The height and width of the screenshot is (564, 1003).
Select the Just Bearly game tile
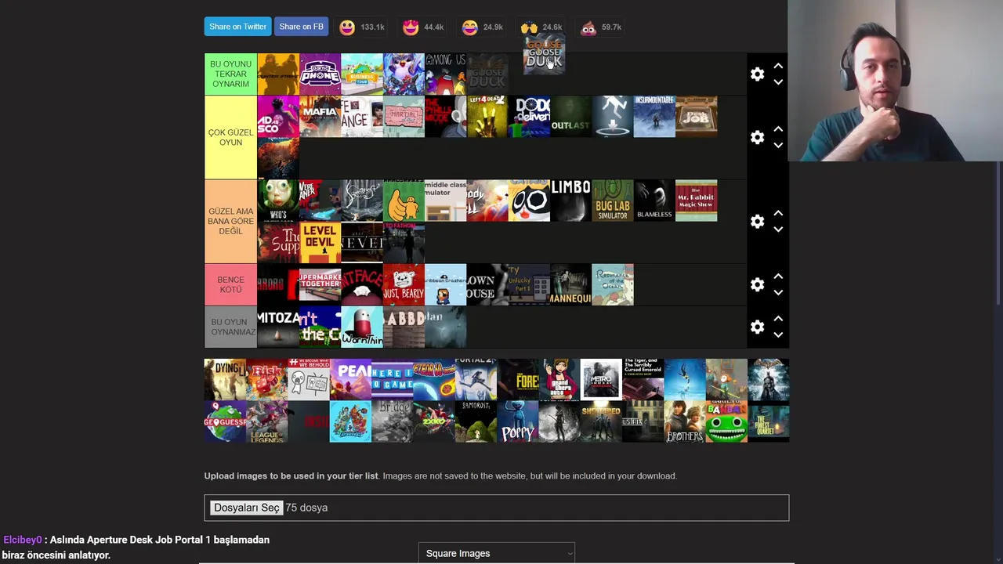tap(404, 284)
